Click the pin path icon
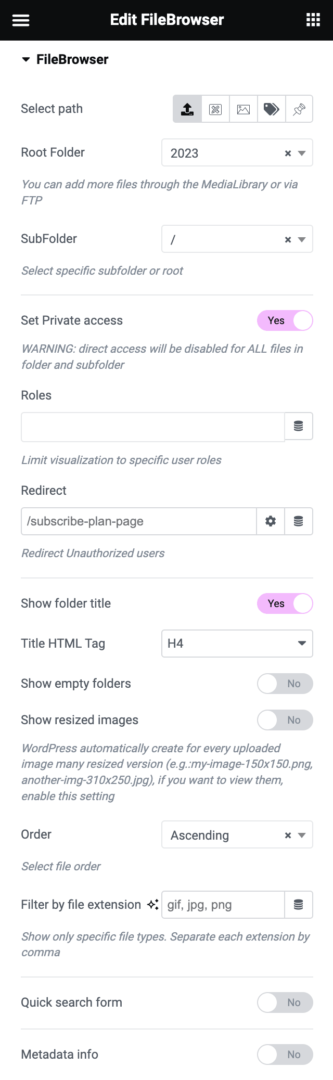 [x=299, y=109]
